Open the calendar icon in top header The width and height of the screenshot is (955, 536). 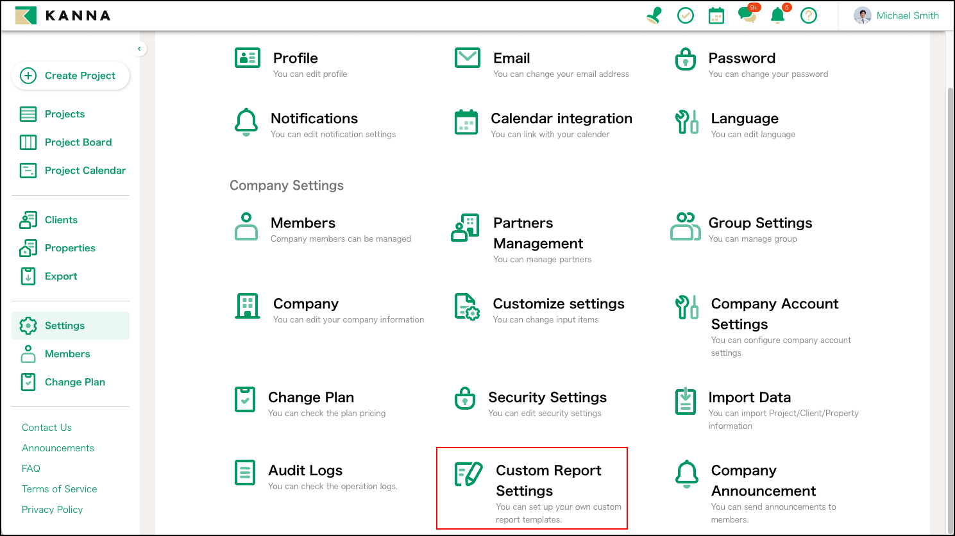[716, 15]
